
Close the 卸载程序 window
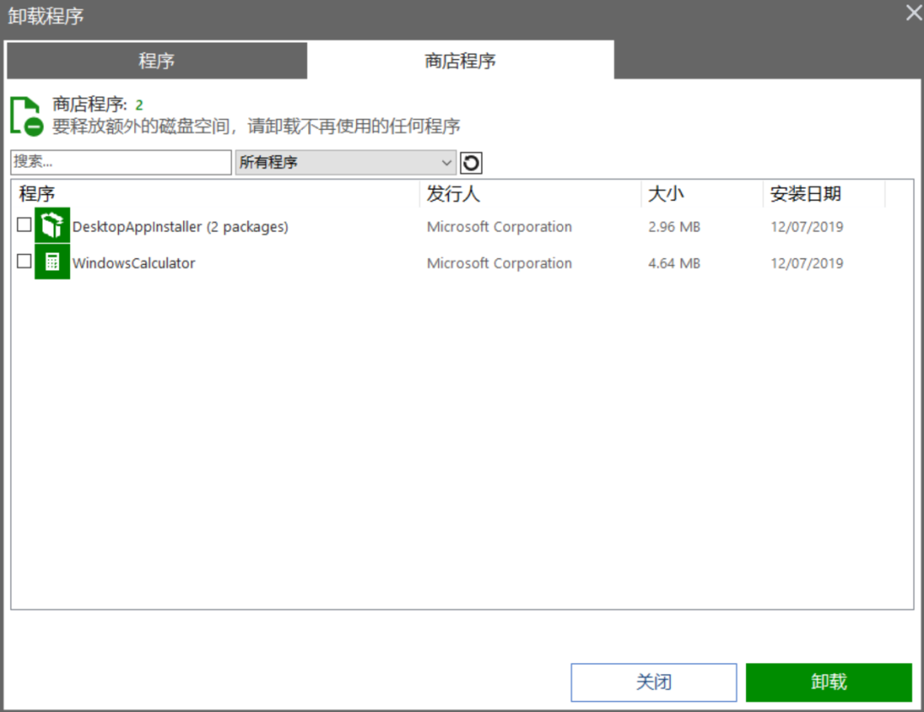(x=914, y=13)
